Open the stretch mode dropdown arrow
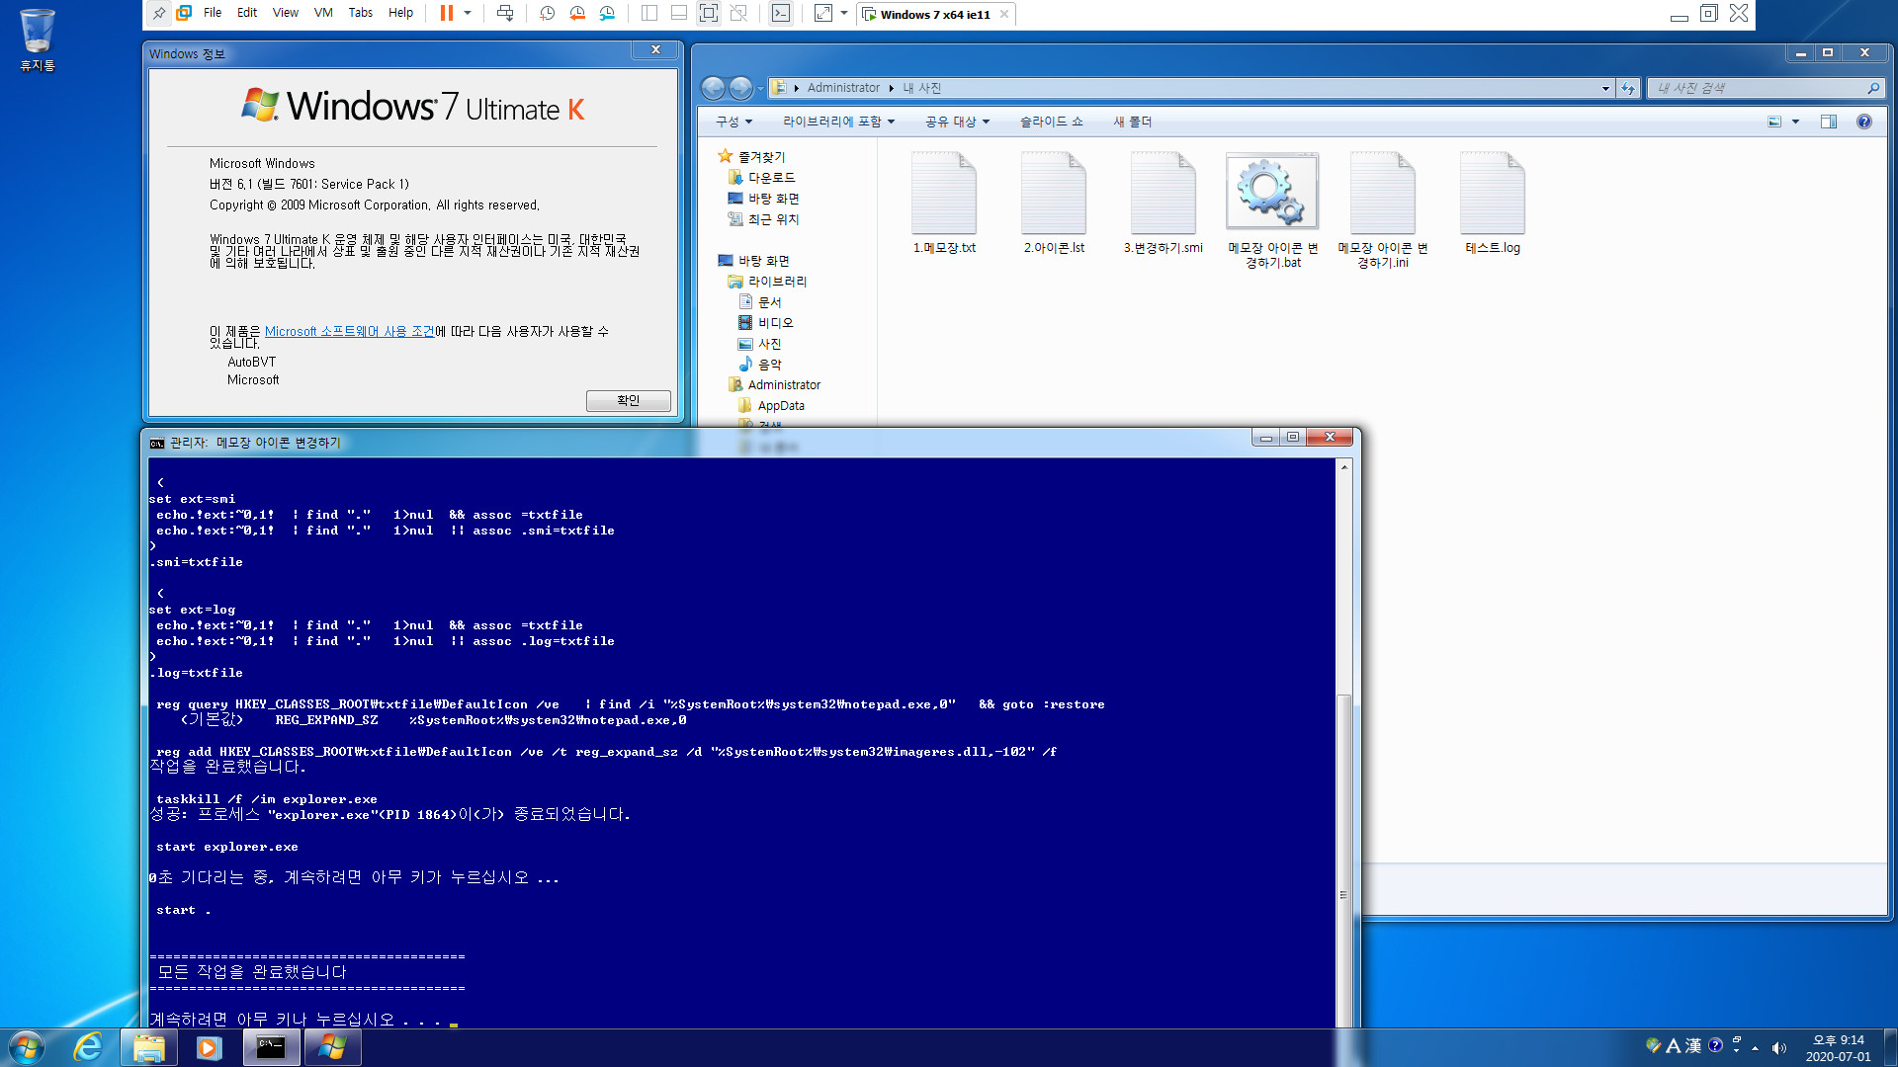This screenshot has width=1898, height=1067. pyautogui.click(x=844, y=13)
